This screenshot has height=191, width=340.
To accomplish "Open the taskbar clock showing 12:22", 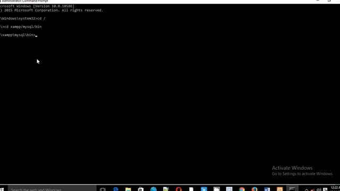I will [335, 188].
